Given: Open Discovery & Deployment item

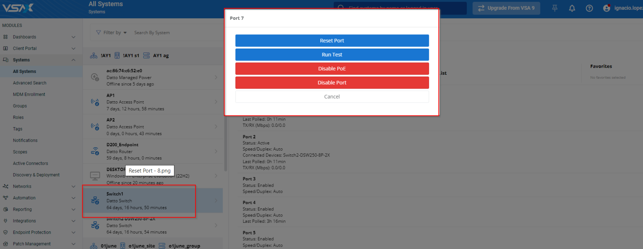Looking at the screenshot, I should coord(36,175).
